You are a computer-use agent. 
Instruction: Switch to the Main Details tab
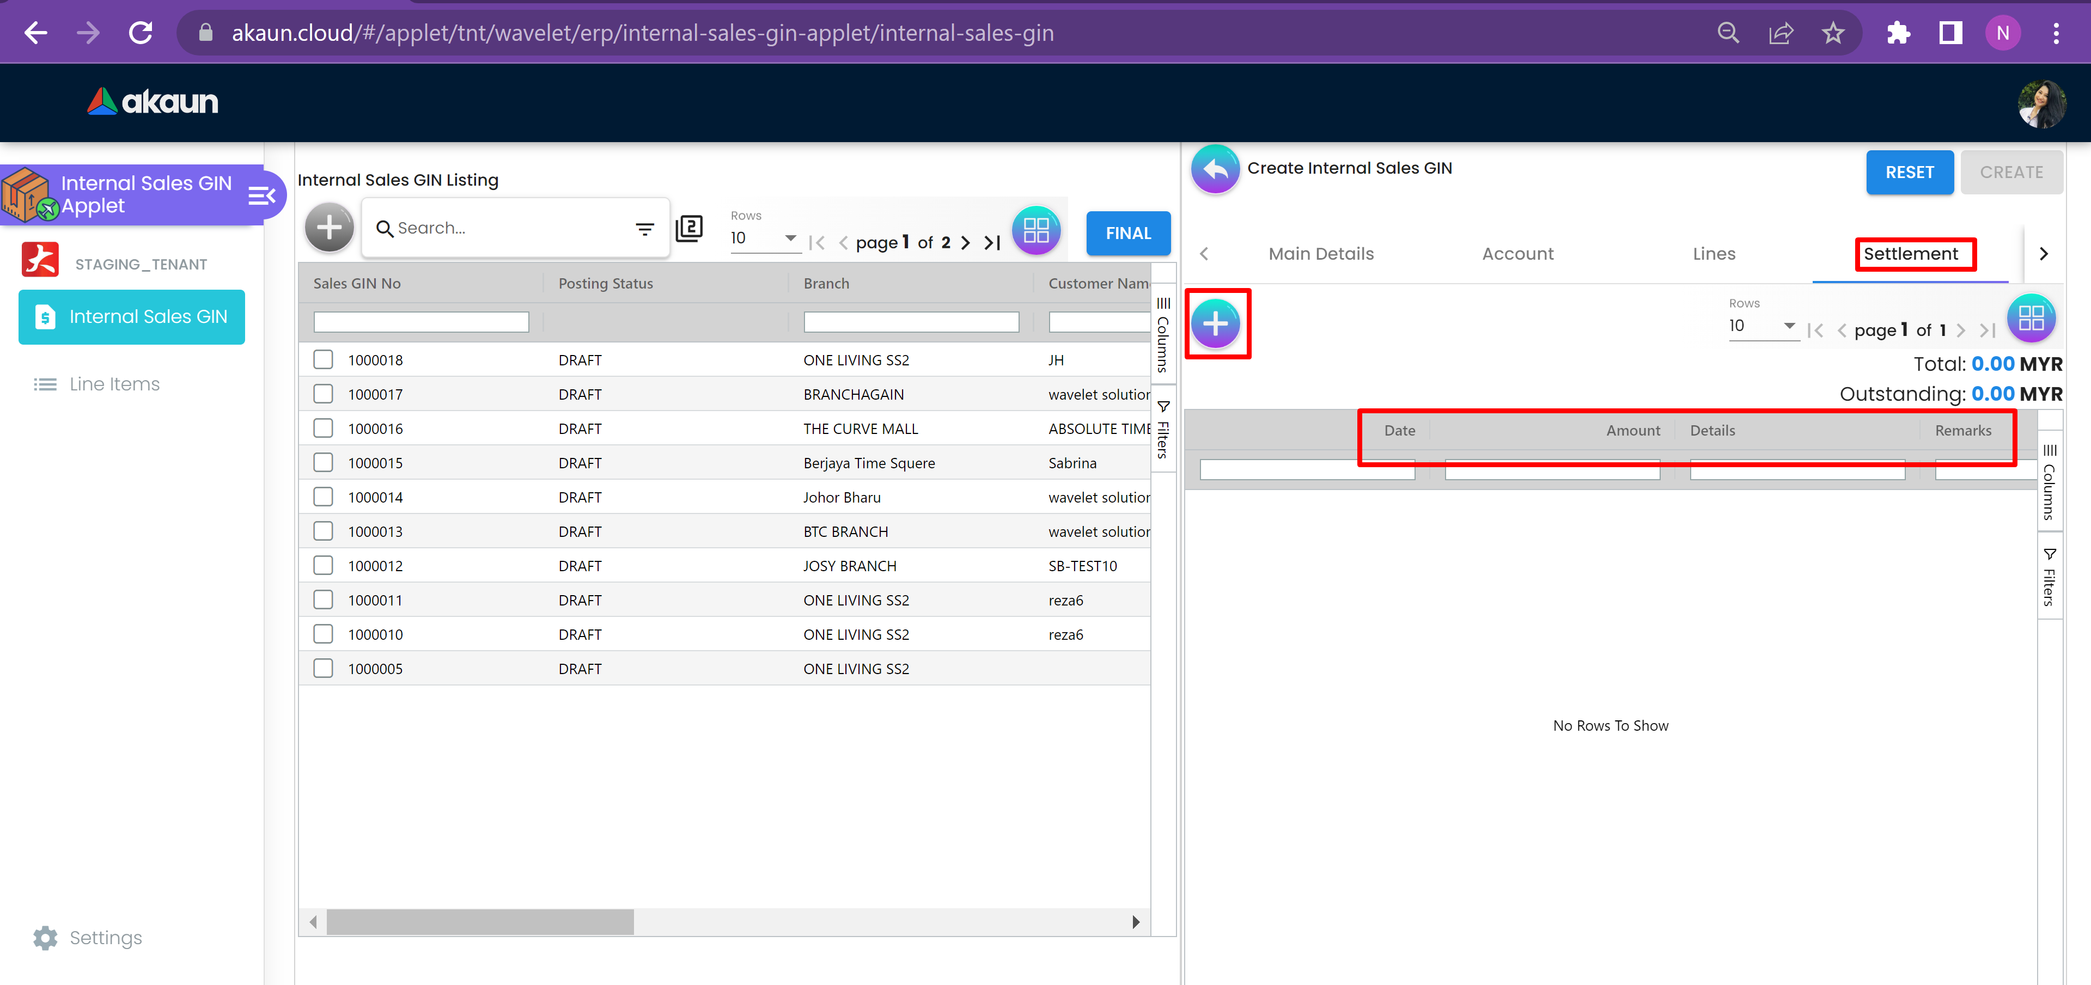(x=1321, y=254)
